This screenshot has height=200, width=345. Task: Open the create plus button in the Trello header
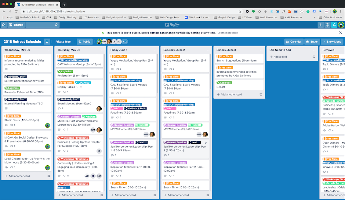321,25
